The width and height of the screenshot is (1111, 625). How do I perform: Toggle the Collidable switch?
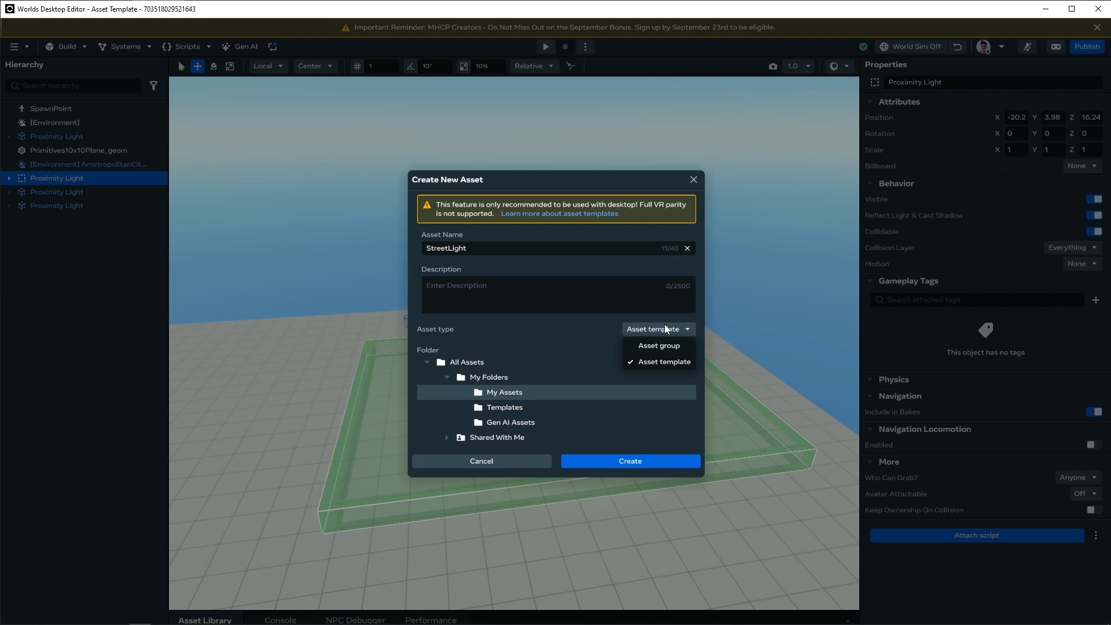pos(1094,231)
